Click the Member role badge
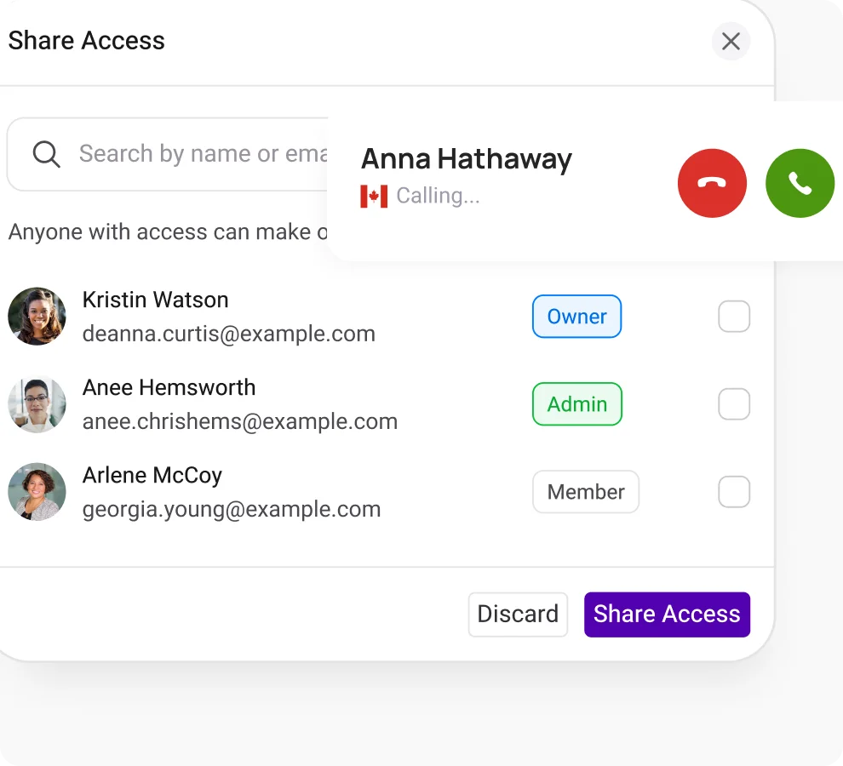Viewport: 843px width, 766px height. tap(586, 492)
